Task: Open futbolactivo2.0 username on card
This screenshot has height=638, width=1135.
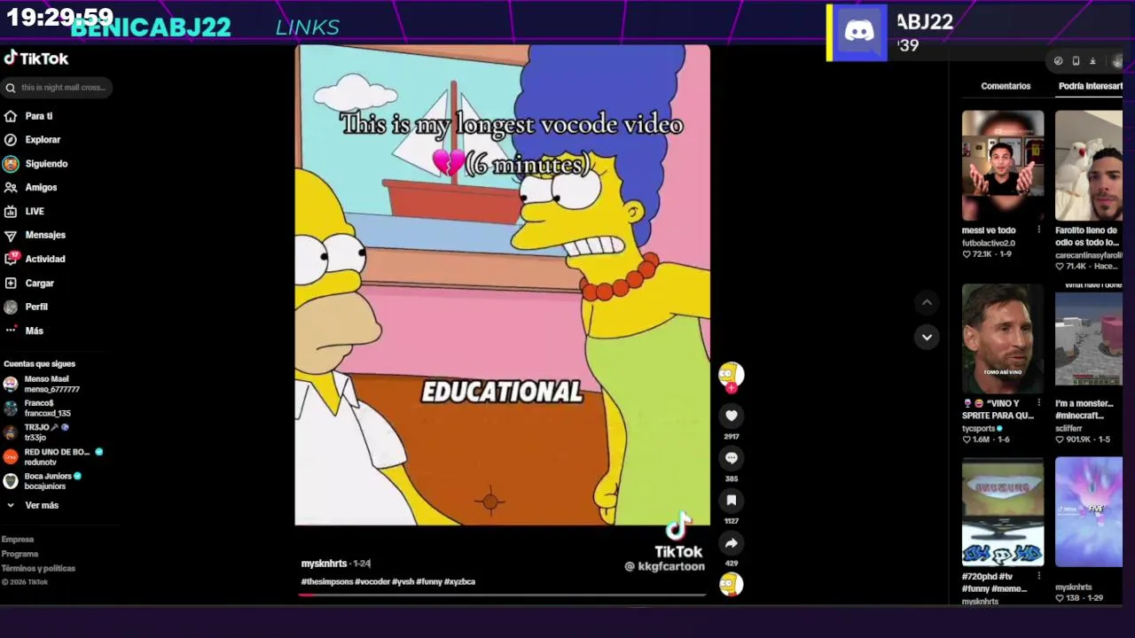Action: (x=989, y=243)
